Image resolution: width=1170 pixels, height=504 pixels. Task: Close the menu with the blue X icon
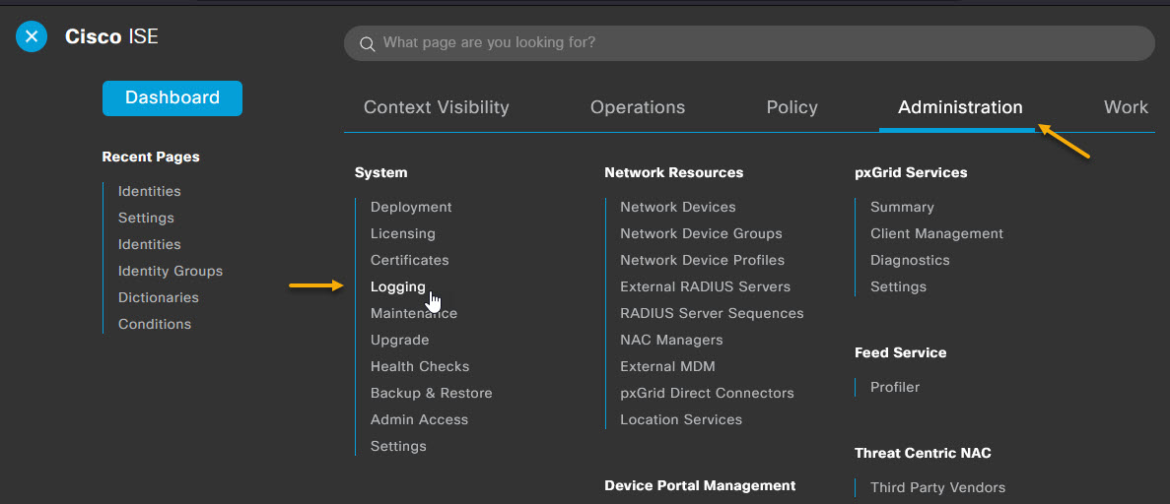[x=32, y=35]
